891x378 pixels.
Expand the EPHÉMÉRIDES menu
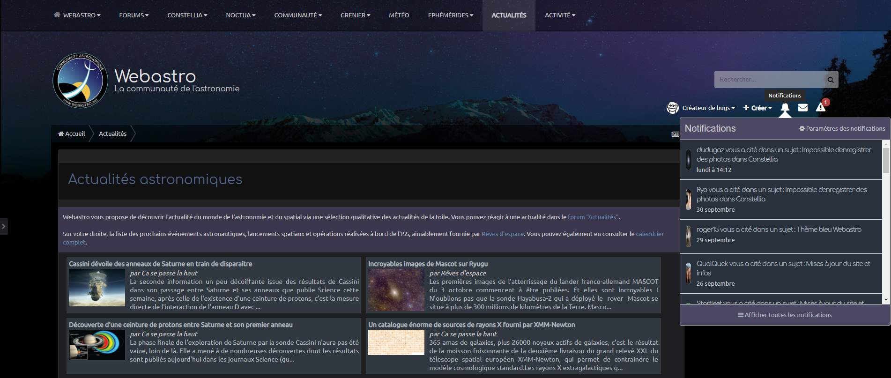point(451,15)
